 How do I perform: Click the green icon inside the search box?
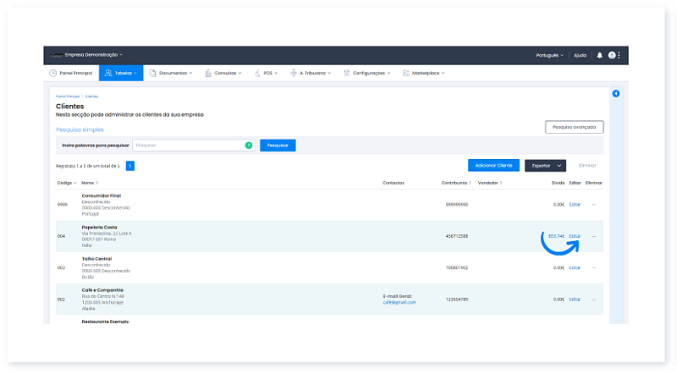coord(248,146)
